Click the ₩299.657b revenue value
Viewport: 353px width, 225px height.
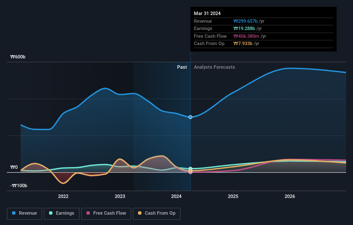[x=246, y=21]
